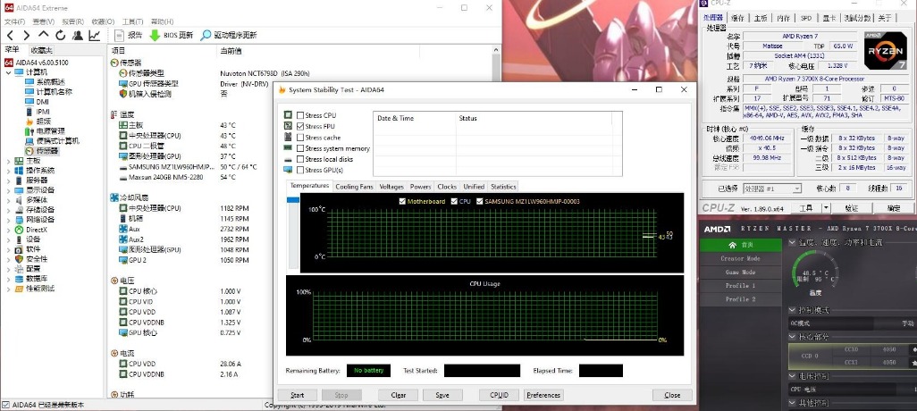Select the 传感器 sensor tree item

pos(41,151)
